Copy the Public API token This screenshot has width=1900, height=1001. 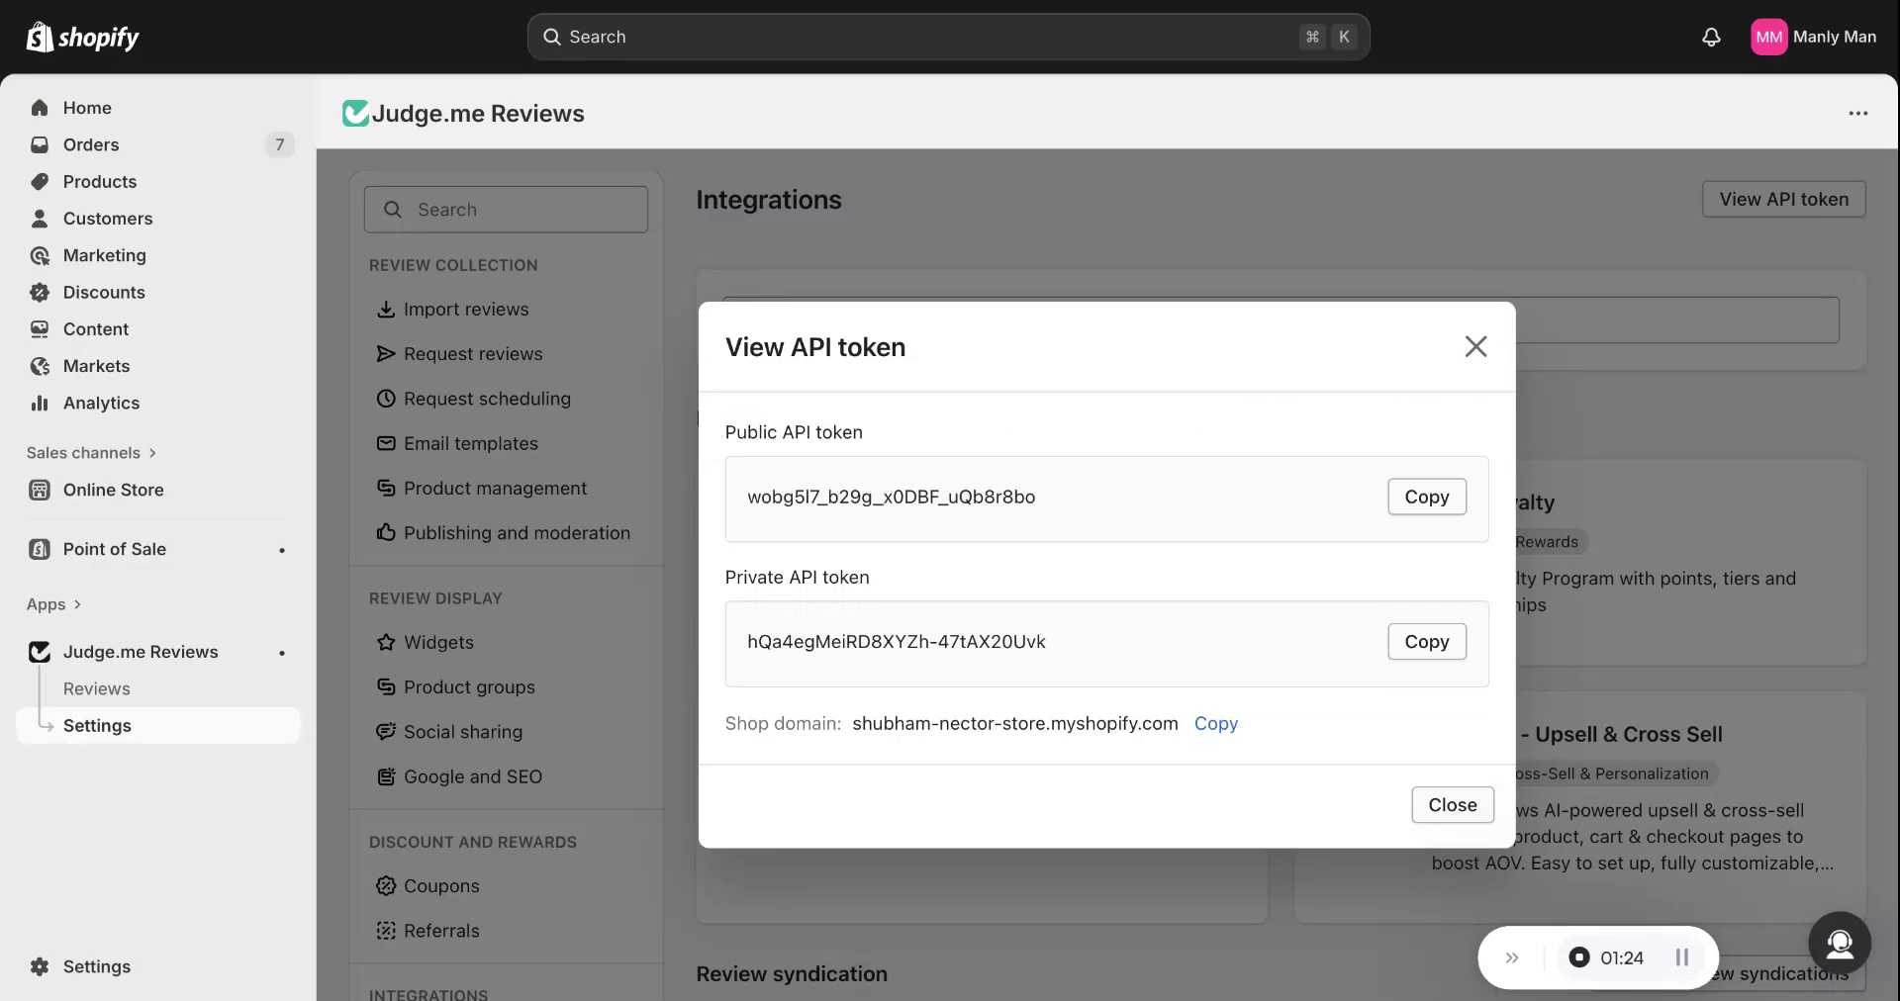1426,497
